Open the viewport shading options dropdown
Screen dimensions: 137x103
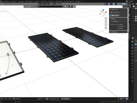129,4
